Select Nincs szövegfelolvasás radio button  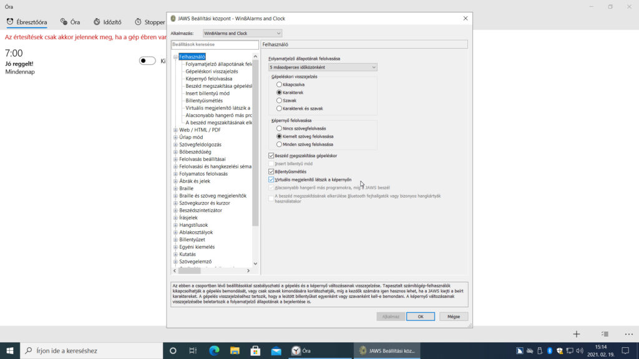pos(279,128)
